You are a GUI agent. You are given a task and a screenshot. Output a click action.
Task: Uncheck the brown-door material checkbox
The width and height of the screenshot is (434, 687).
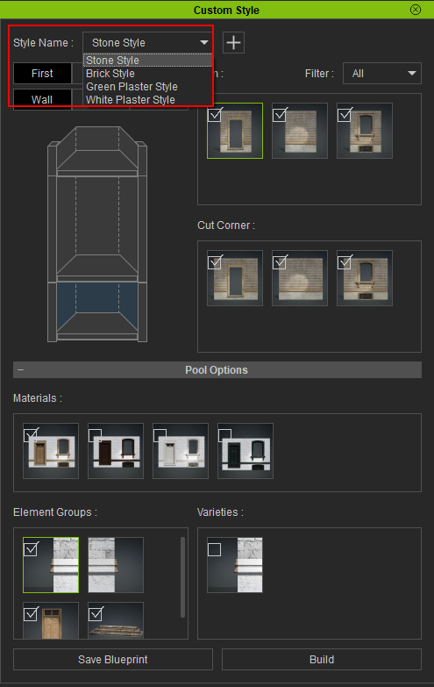click(x=30, y=435)
